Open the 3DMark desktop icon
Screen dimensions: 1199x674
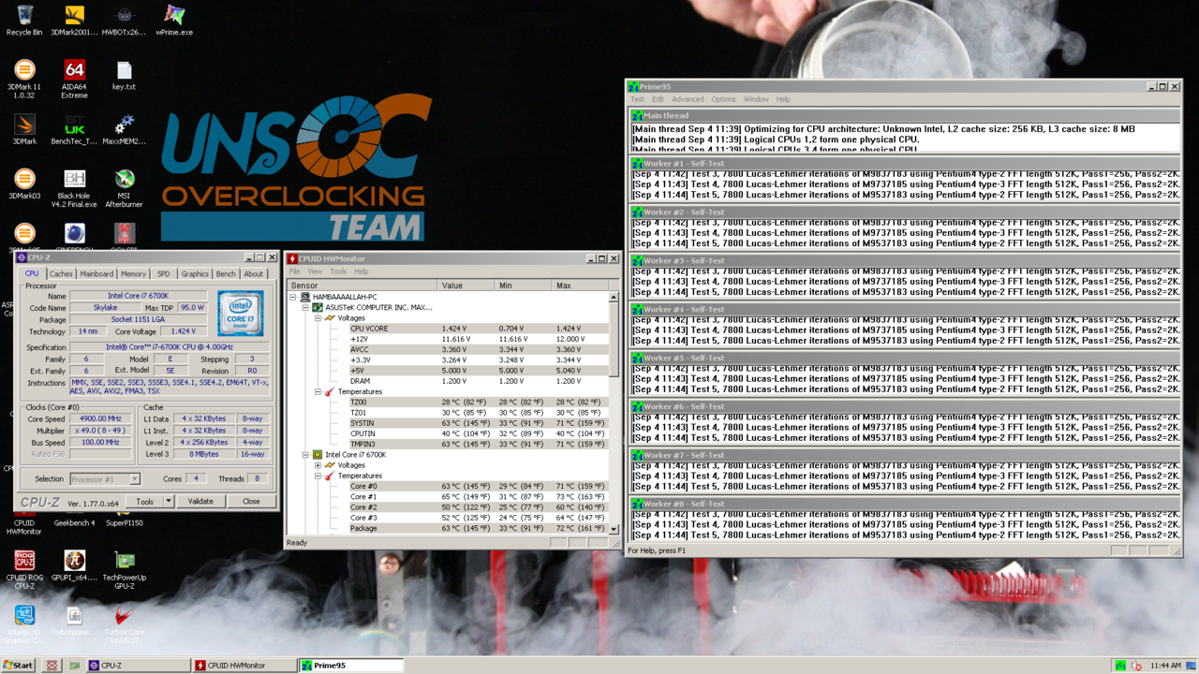pos(24,129)
